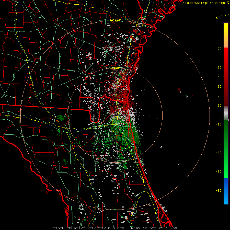Image resolution: width=230 pixels, height=230 pixels.
Task: Click the -80 value on velocity scale
Action: coord(218,191)
